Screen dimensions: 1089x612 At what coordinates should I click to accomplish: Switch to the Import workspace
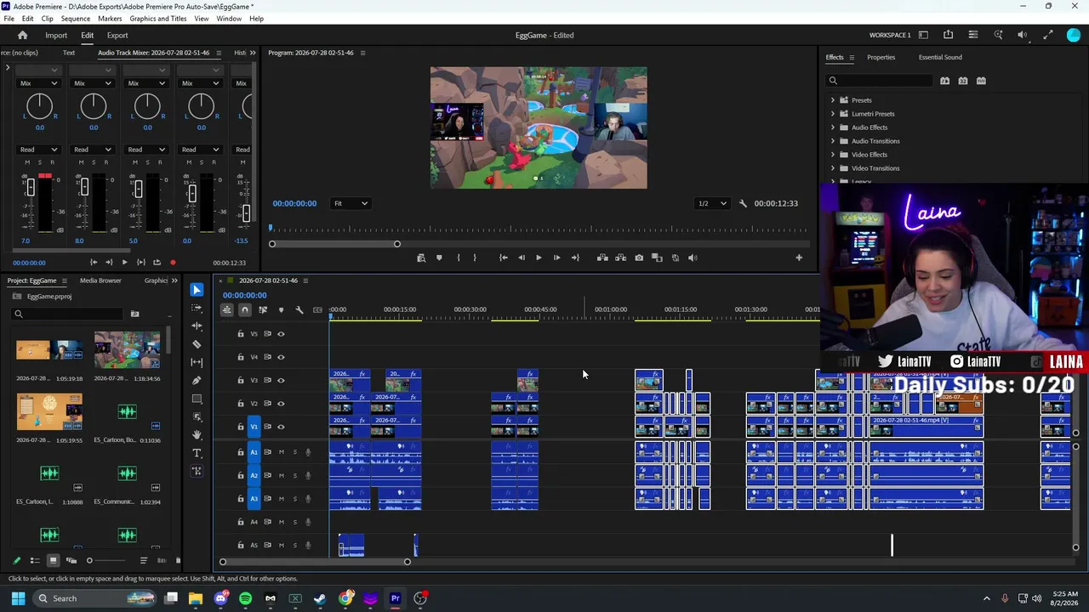56,36
